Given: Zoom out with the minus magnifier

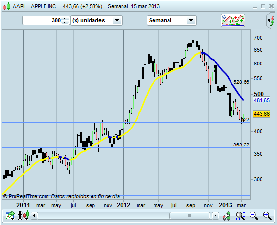Looking at the screenshot, I should pos(254,216).
